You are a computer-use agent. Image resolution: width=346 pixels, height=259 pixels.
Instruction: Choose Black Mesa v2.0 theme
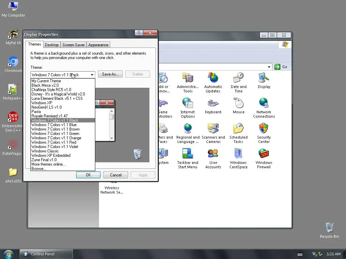63,85
